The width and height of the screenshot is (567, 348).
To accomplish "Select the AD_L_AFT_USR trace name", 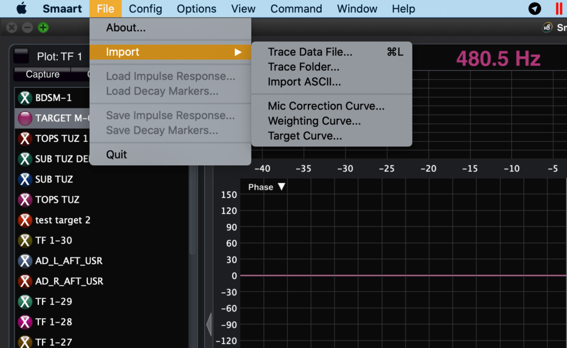I will point(69,261).
